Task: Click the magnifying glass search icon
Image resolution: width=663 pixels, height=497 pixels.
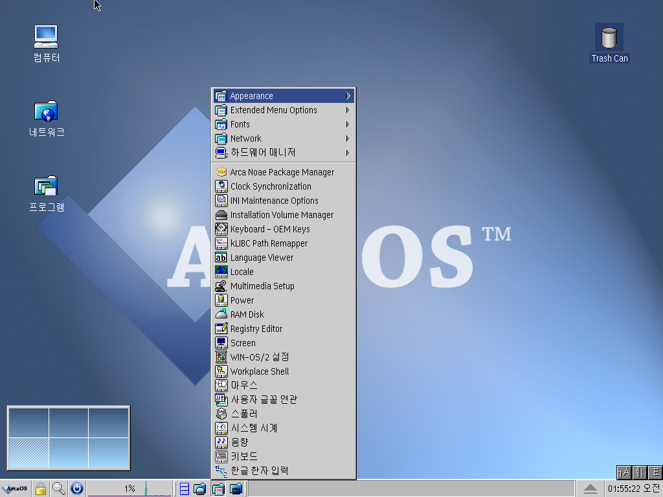Action: point(59,489)
